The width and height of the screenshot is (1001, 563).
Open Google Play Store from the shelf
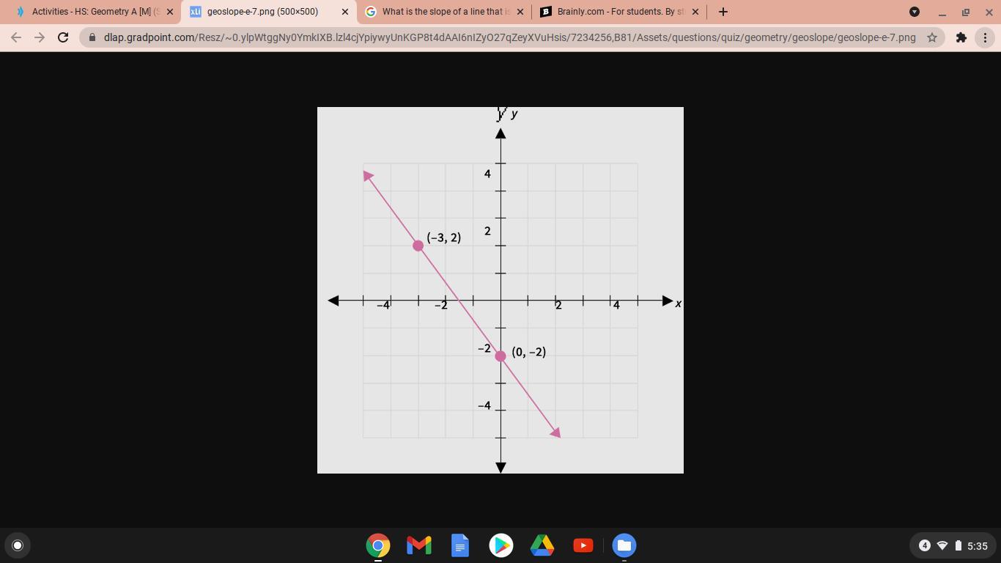(501, 545)
